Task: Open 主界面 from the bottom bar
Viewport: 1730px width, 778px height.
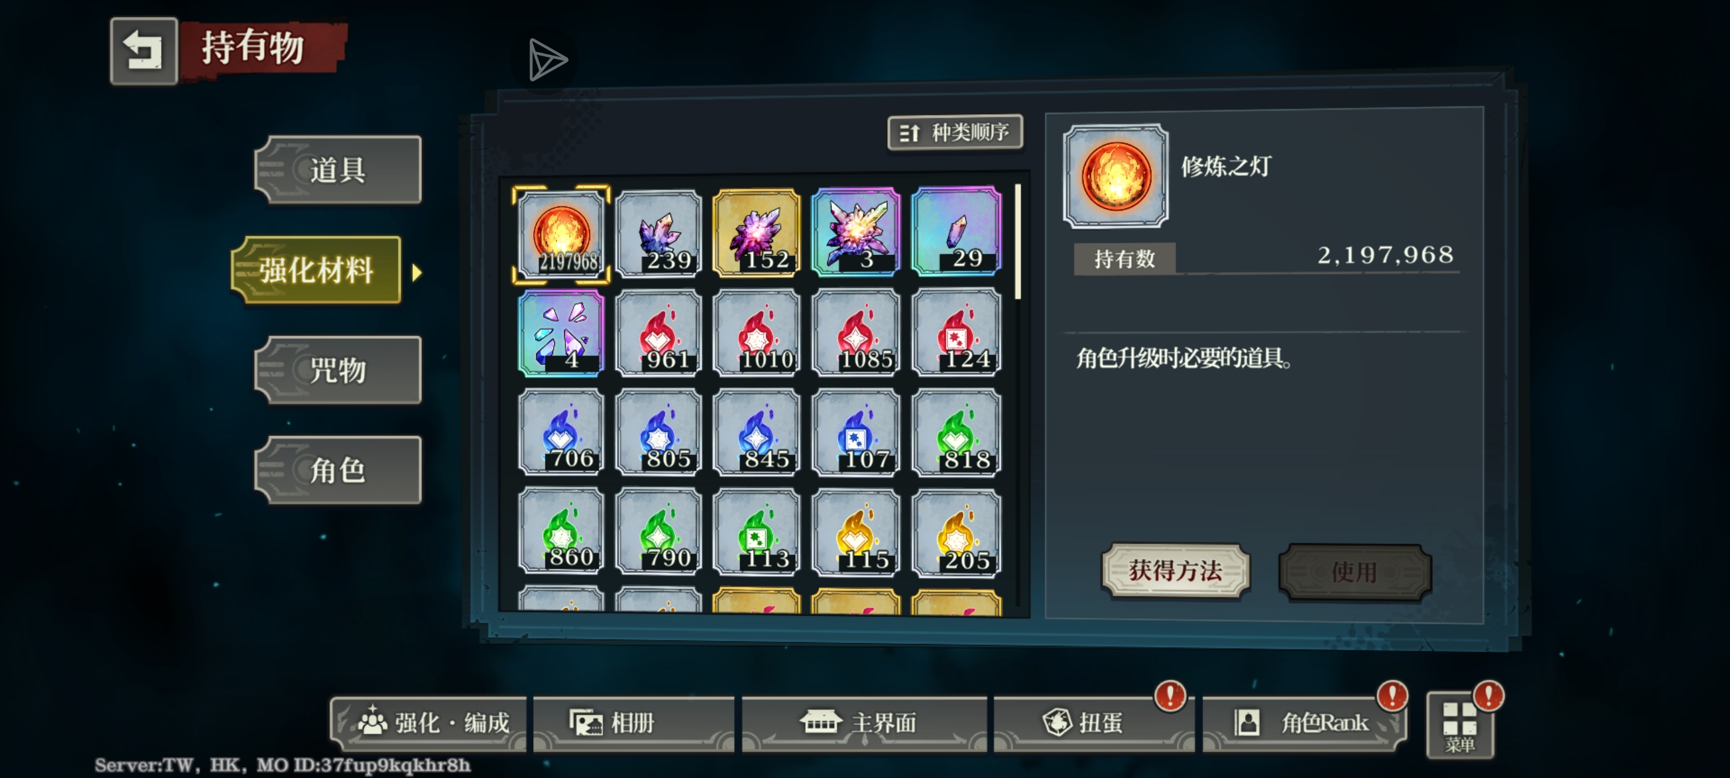Action: pyautogui.click(x=864, y=722)
